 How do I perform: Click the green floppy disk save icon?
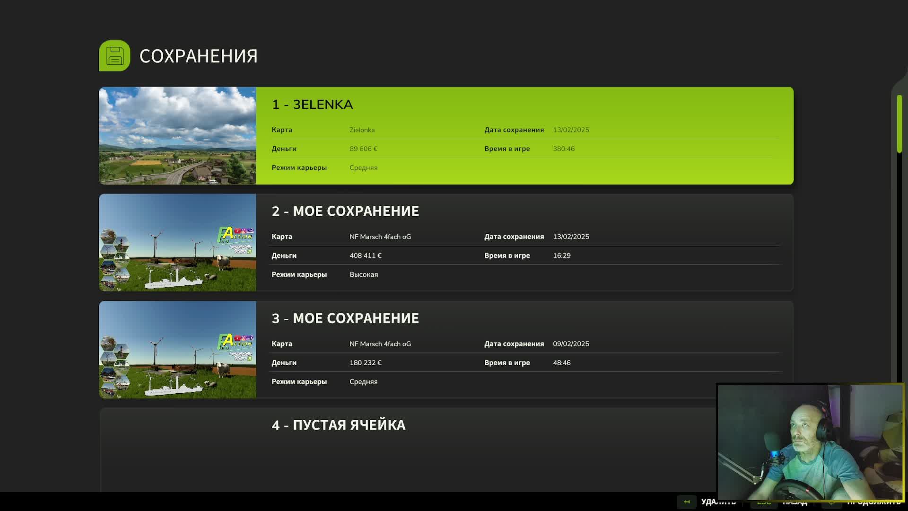[x=114, y=55]
